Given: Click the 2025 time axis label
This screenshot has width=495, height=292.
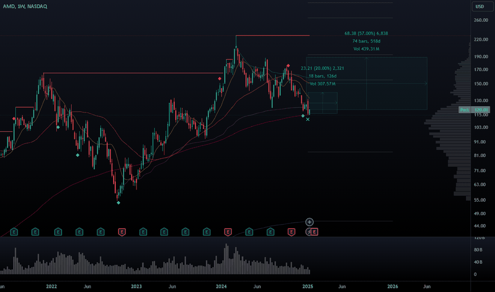Looking at the screenshot, I should click(x=308, y=286).
